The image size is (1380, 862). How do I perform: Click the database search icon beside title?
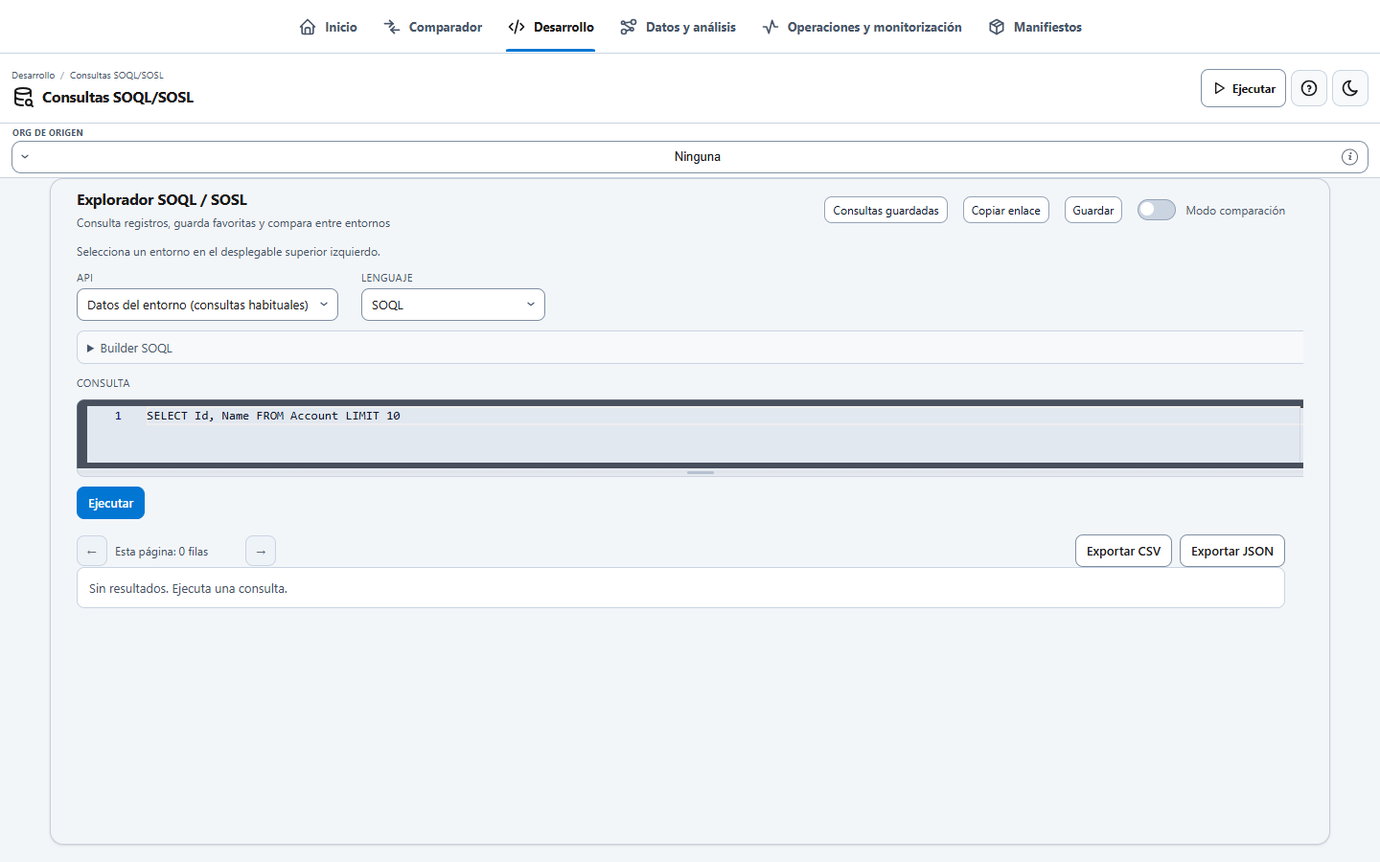24,97
